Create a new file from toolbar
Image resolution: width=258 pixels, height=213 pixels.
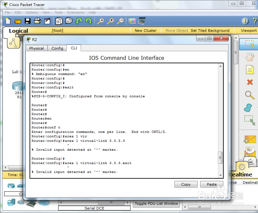tap(8, 21)
